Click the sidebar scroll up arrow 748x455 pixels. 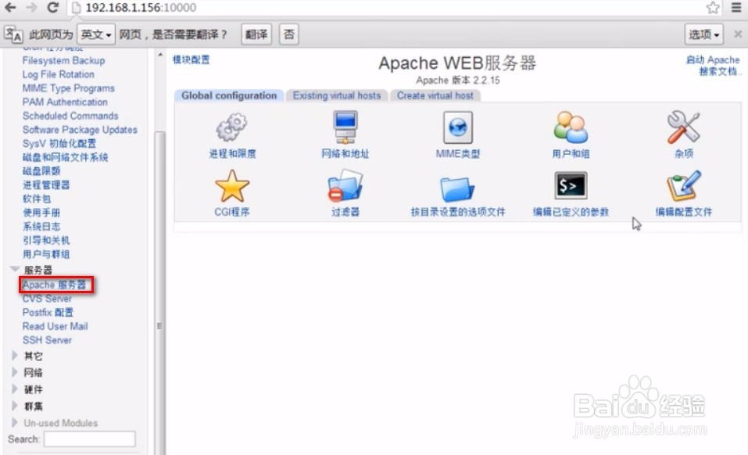159,56
